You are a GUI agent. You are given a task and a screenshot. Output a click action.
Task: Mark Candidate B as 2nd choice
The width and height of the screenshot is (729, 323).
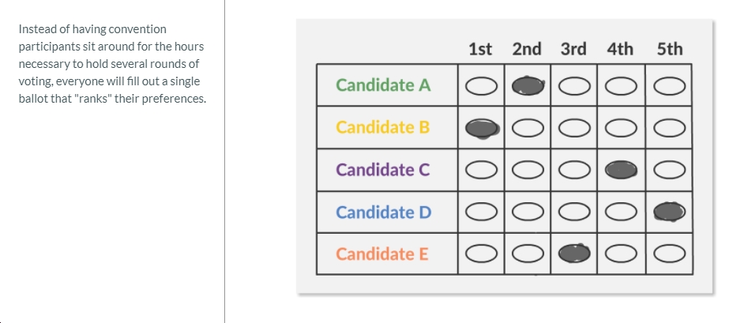pos(528,129)
